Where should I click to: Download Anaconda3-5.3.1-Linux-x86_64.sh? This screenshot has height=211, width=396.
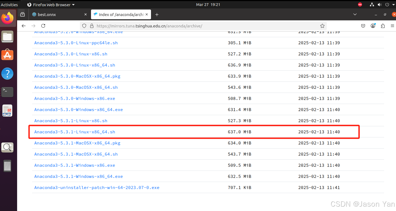[x=75, y=132]
